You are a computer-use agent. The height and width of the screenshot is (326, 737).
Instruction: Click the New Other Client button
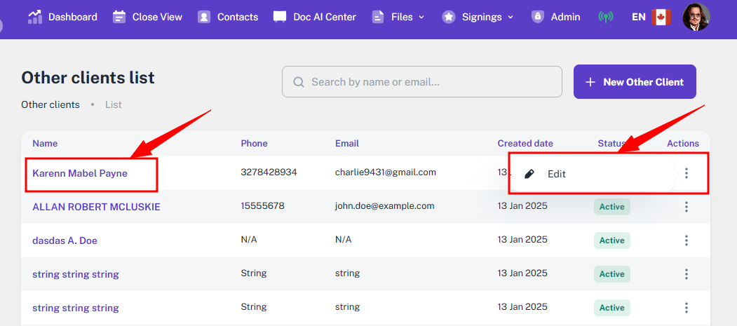point(634,82)
